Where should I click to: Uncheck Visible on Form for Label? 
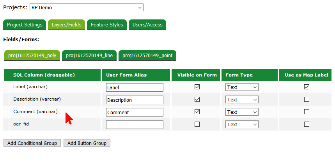point(197,87)
